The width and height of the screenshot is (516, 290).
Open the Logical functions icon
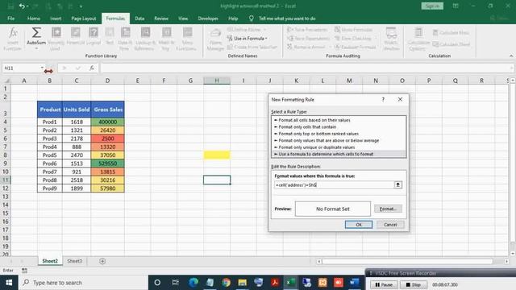(94, 33)
